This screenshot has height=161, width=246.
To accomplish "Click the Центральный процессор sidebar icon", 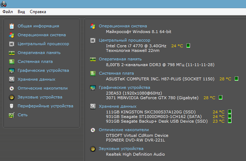I will [12, 44].
